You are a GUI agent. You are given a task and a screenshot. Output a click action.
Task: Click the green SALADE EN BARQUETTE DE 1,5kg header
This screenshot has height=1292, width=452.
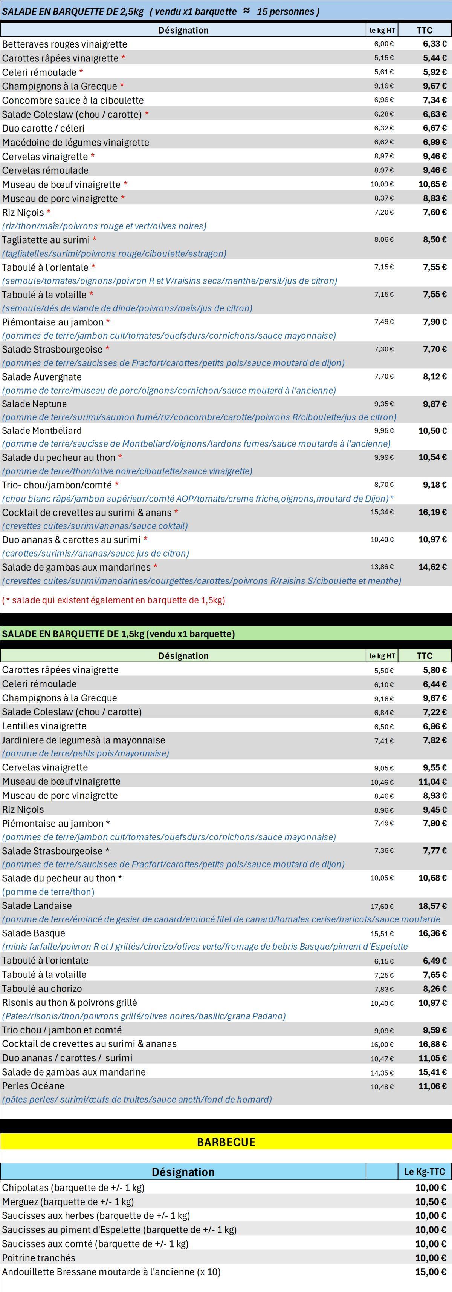(x=226, y=634)
